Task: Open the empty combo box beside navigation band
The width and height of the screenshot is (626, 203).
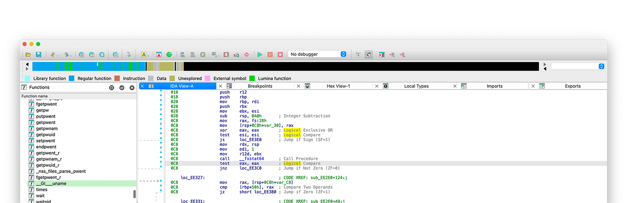Action: (x=578, y=66)
